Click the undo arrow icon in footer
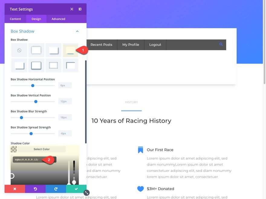Screen dimensions: 266x199 (35, 189)
